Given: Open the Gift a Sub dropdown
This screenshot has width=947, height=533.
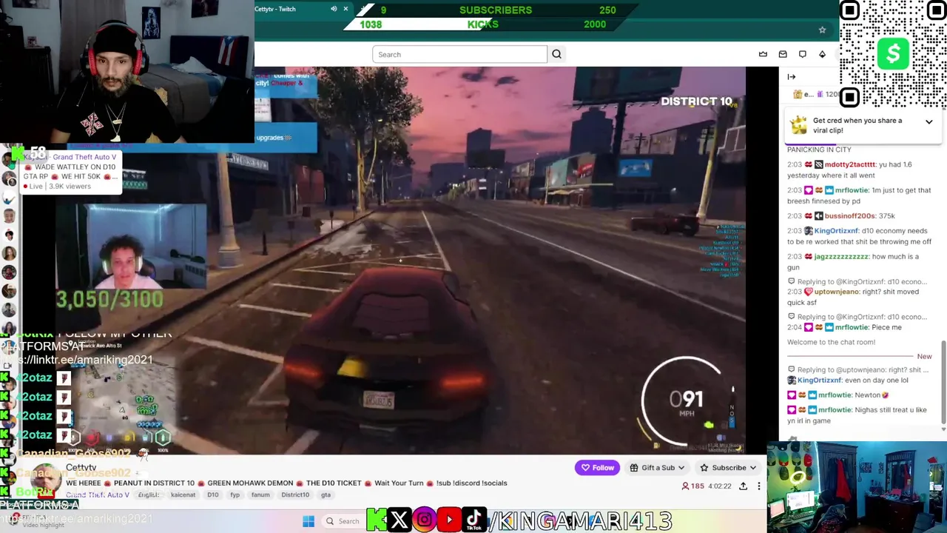Looking at the screenshot, I should point(657,468).
